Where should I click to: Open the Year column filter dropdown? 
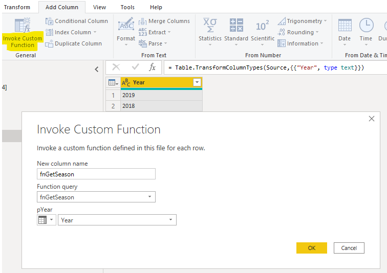197,82
